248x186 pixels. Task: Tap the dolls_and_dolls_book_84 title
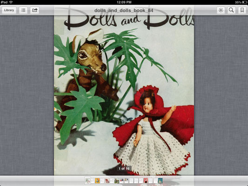point(124,10)
